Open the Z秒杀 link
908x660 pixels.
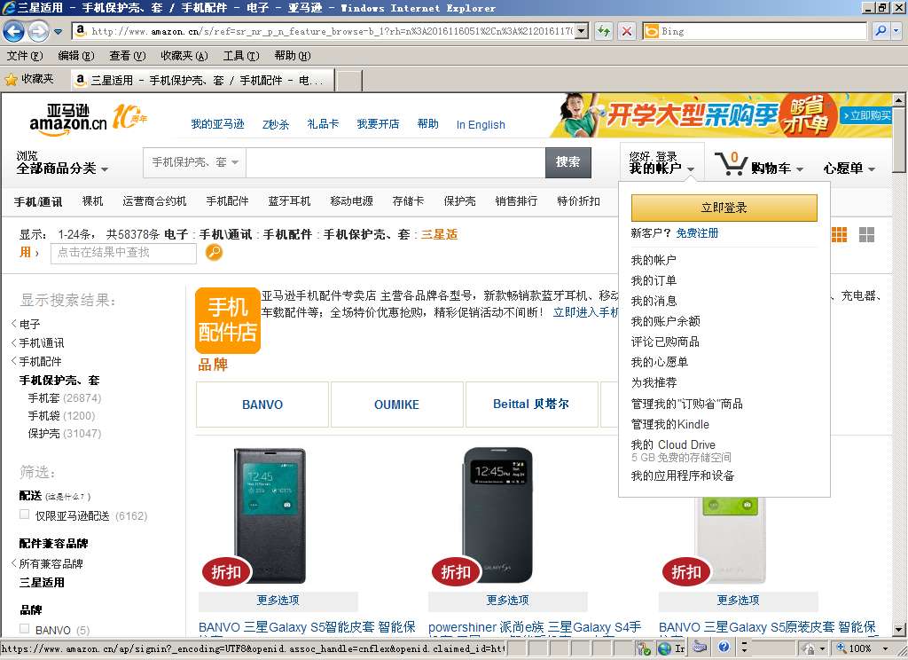pos(276,124)
